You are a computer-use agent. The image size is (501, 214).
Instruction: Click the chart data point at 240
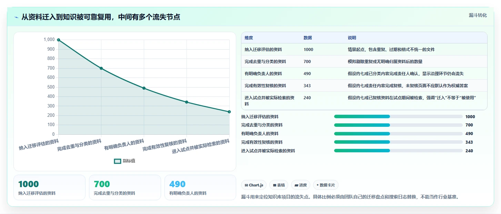coord(229,112)
